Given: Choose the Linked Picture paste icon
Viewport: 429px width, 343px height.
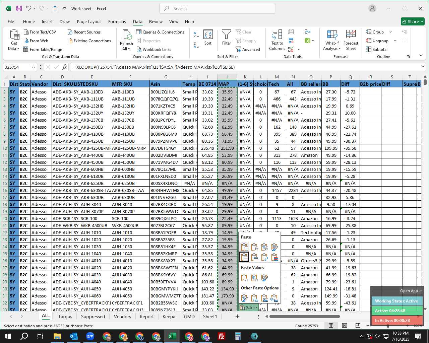Looking at the screenshot, I should pyautogui.click(x=274, y=298).
